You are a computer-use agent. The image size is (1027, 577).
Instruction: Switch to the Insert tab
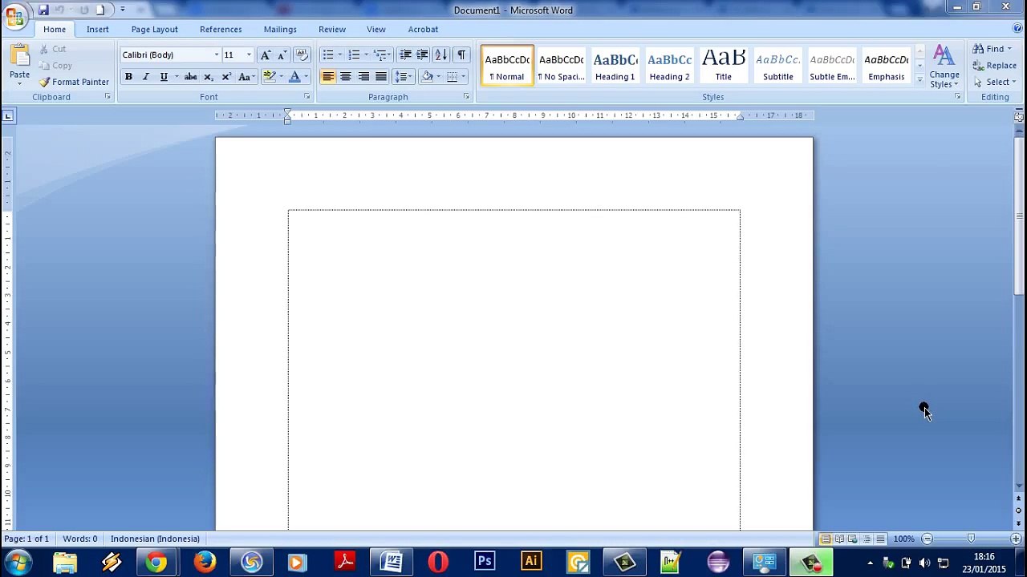98,30
